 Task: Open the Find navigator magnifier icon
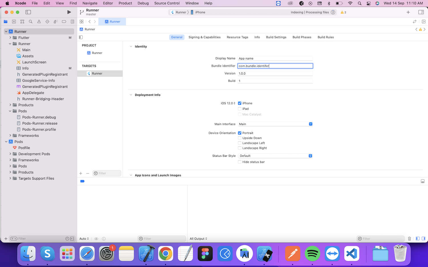(31, 22)
